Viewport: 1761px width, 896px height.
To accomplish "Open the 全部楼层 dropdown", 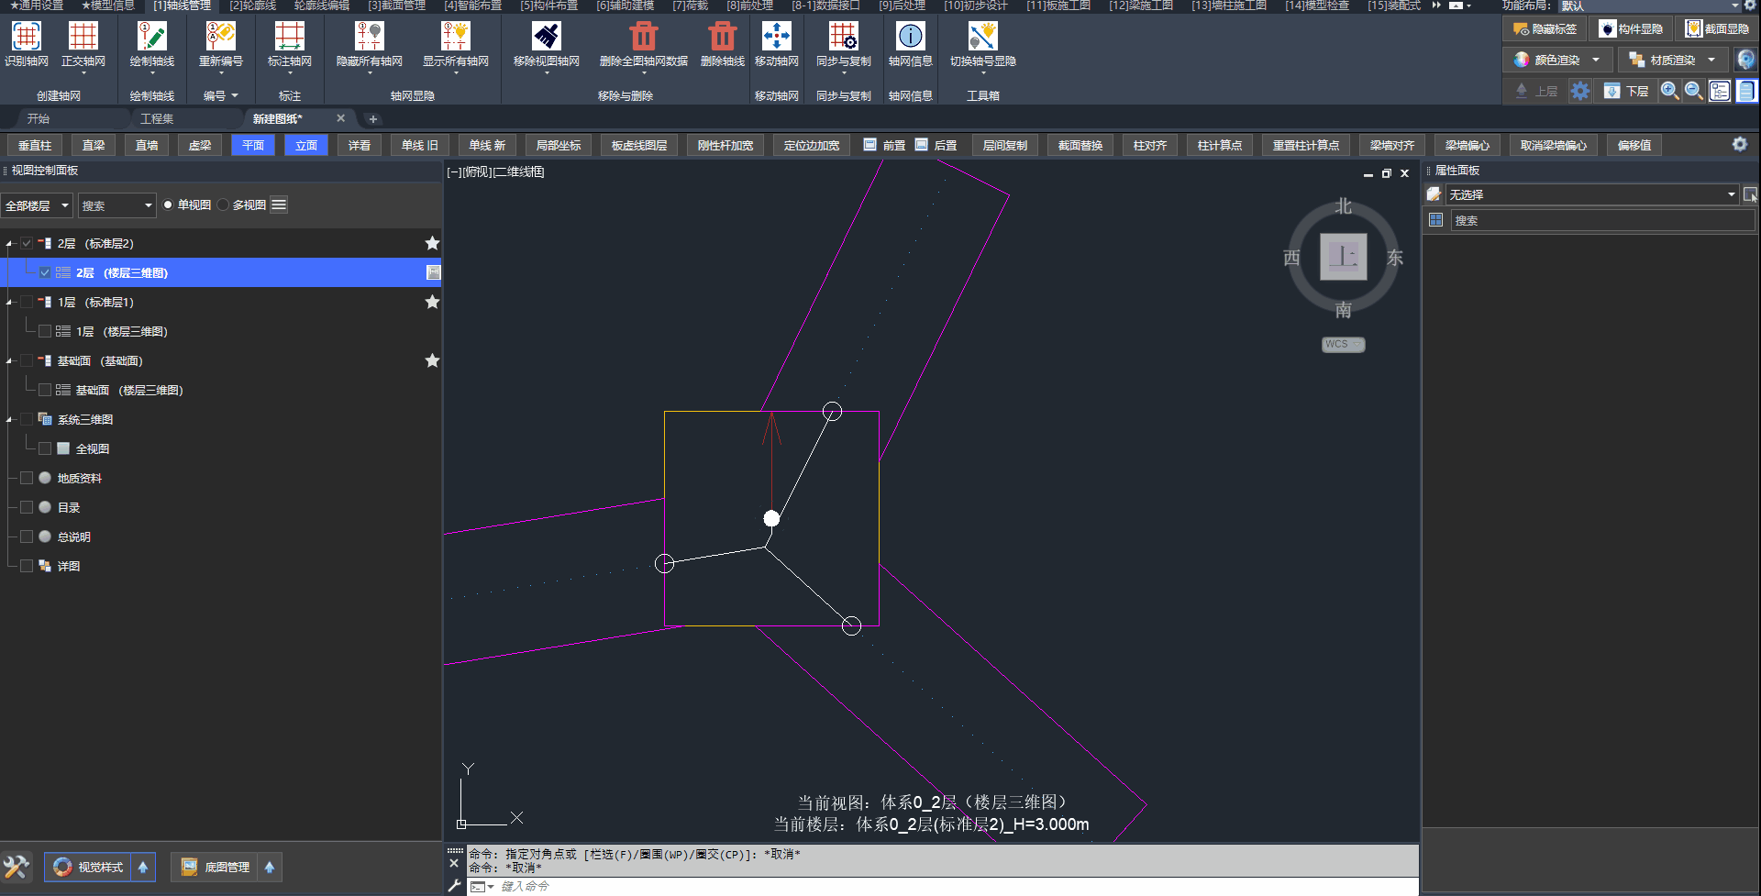I will click(x=37, y=205).
